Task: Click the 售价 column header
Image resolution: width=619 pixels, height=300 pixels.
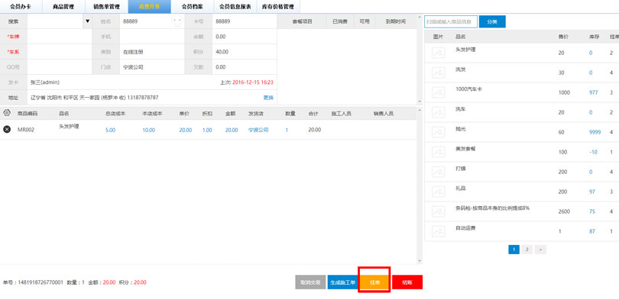Action: pyautogui.click(x=563, y=37)
